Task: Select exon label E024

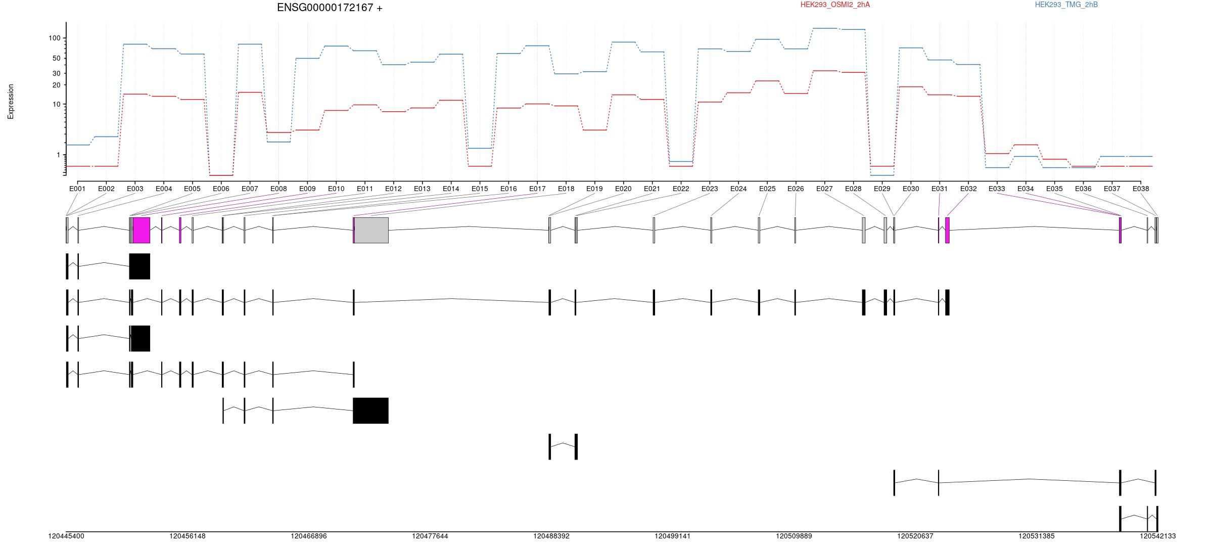Action: [x=738, y=189]
